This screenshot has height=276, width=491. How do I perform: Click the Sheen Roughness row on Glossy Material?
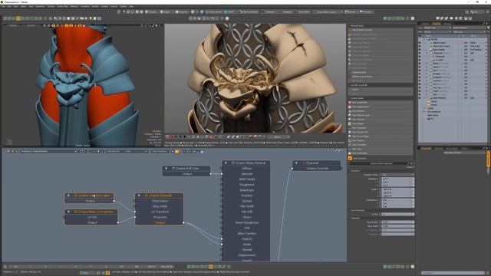246,222
